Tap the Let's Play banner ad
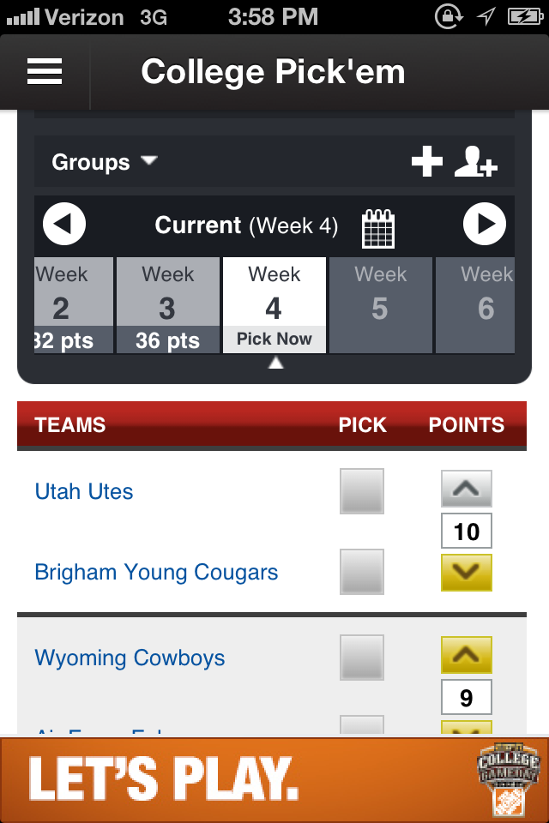 274,778
